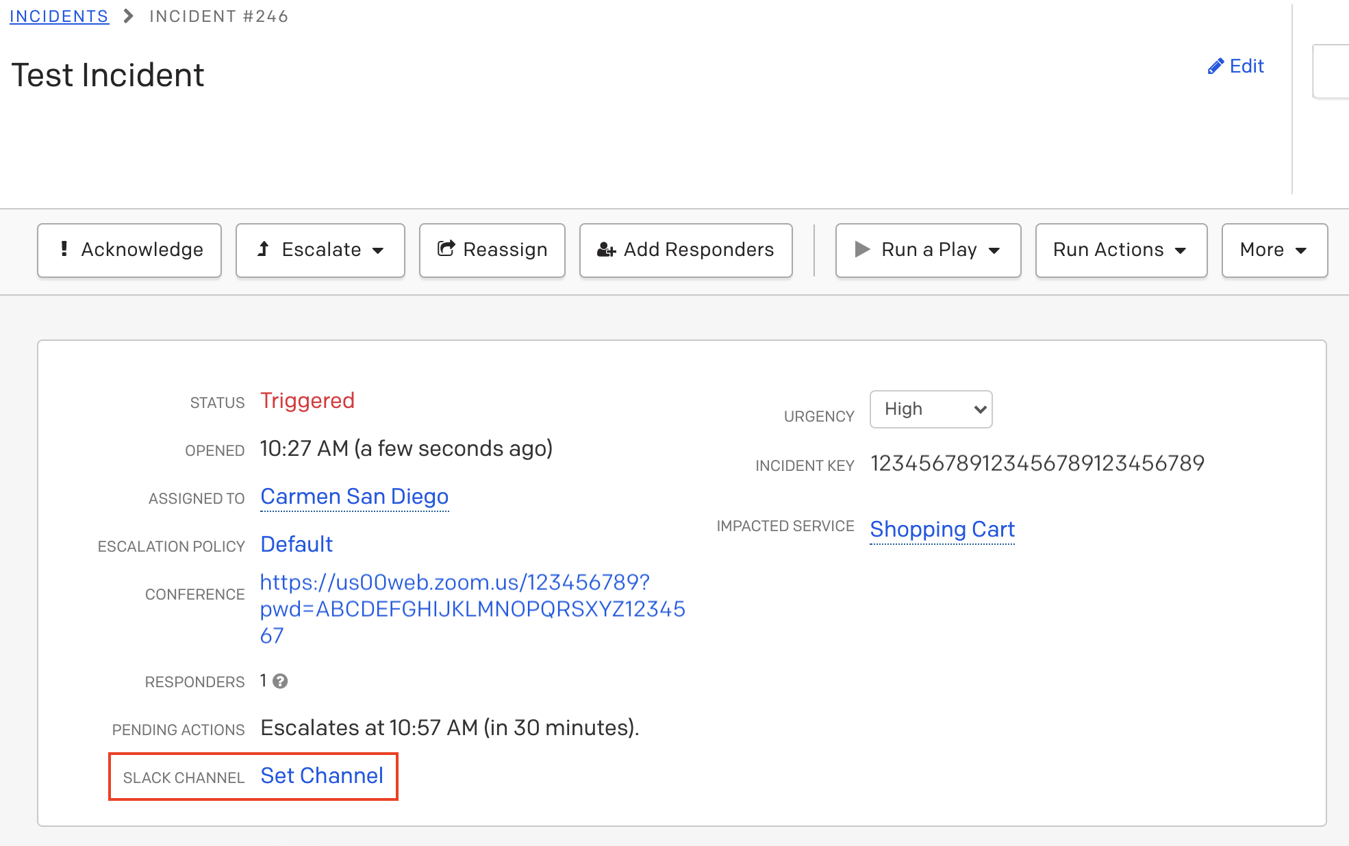This screenshot has width=1349, height=846.
Task: Open the More dropdown menu
Action: pos(1274,250)
